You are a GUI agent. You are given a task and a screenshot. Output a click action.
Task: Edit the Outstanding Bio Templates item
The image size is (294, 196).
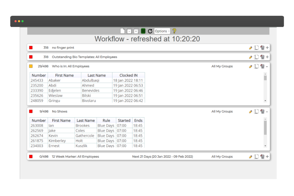point(250,57)
